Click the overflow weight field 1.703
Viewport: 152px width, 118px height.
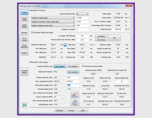[x=82, y=22]
